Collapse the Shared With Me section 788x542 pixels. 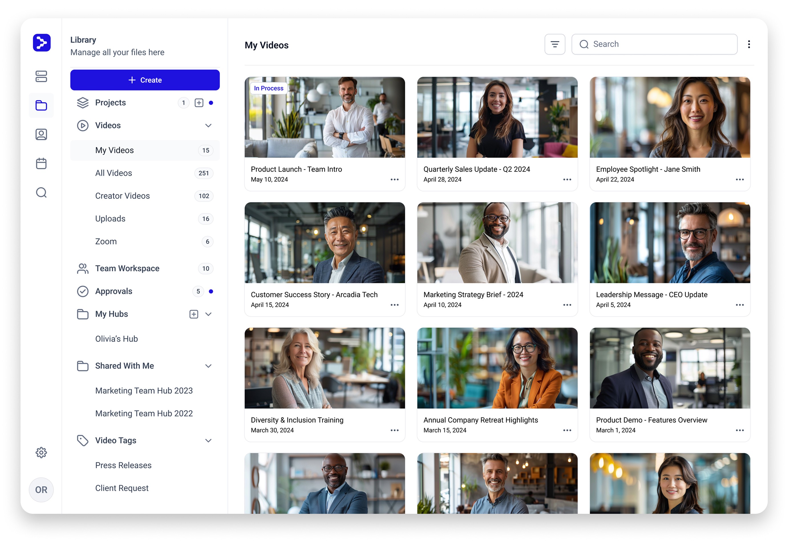[208, 366]
